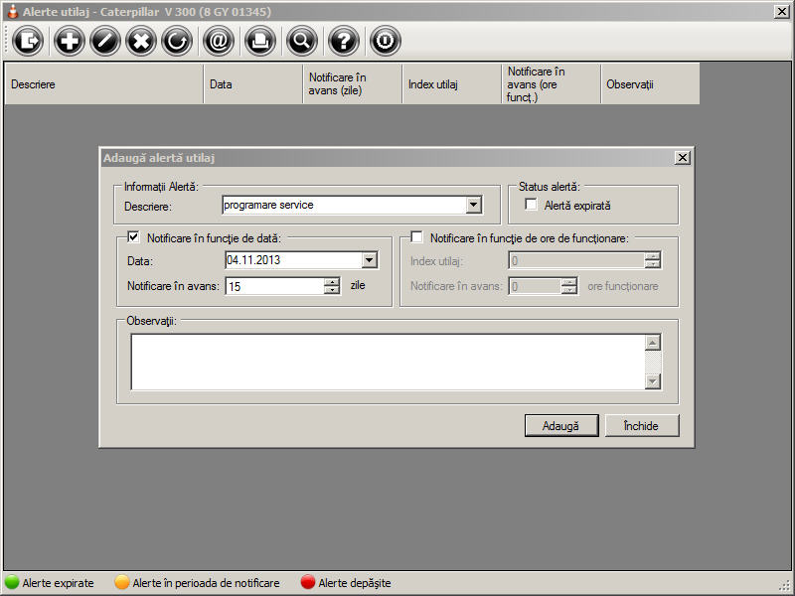Click the Index utilaj column header
The height and width of the screenshot is (596, 795).
tap(452, 84)
